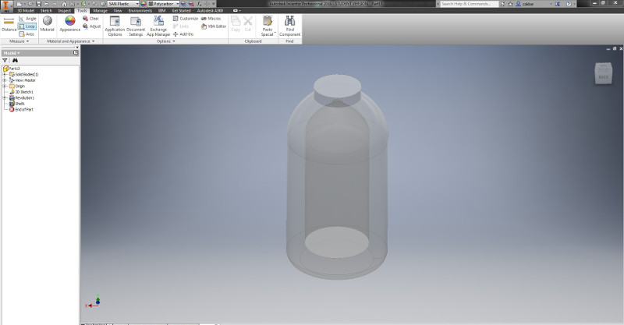Expand the View: Master node
The height and width of the screenshot is (325, 624).
(5, 80)
